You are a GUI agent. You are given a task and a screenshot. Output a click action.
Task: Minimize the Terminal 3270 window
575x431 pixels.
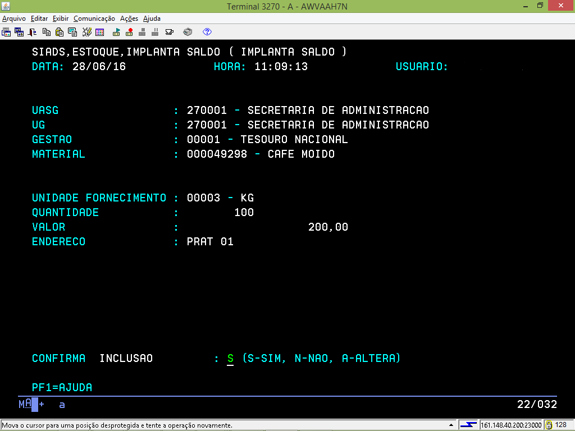click(526, 6)
